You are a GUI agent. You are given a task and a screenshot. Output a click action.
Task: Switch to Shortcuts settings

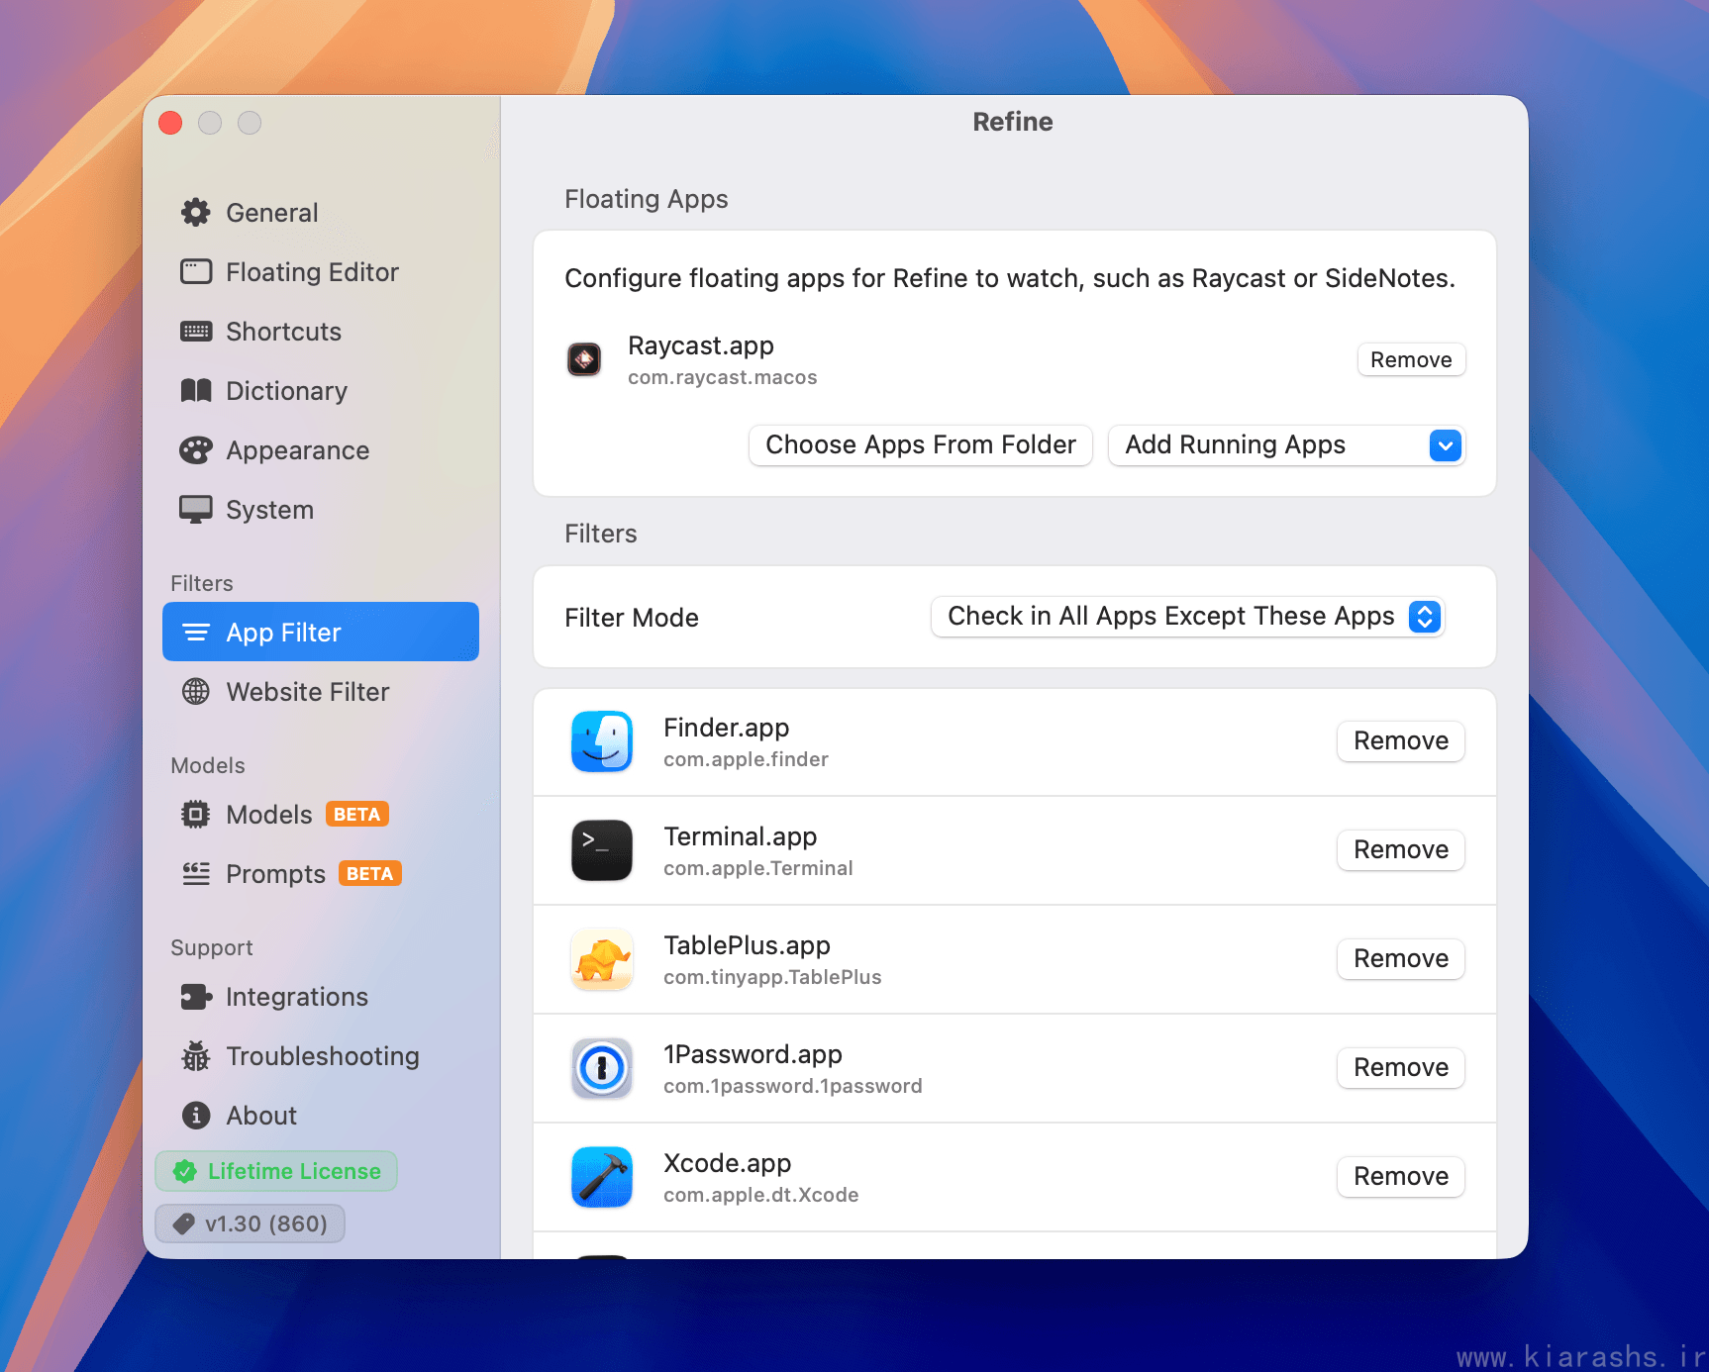(321, 331)
